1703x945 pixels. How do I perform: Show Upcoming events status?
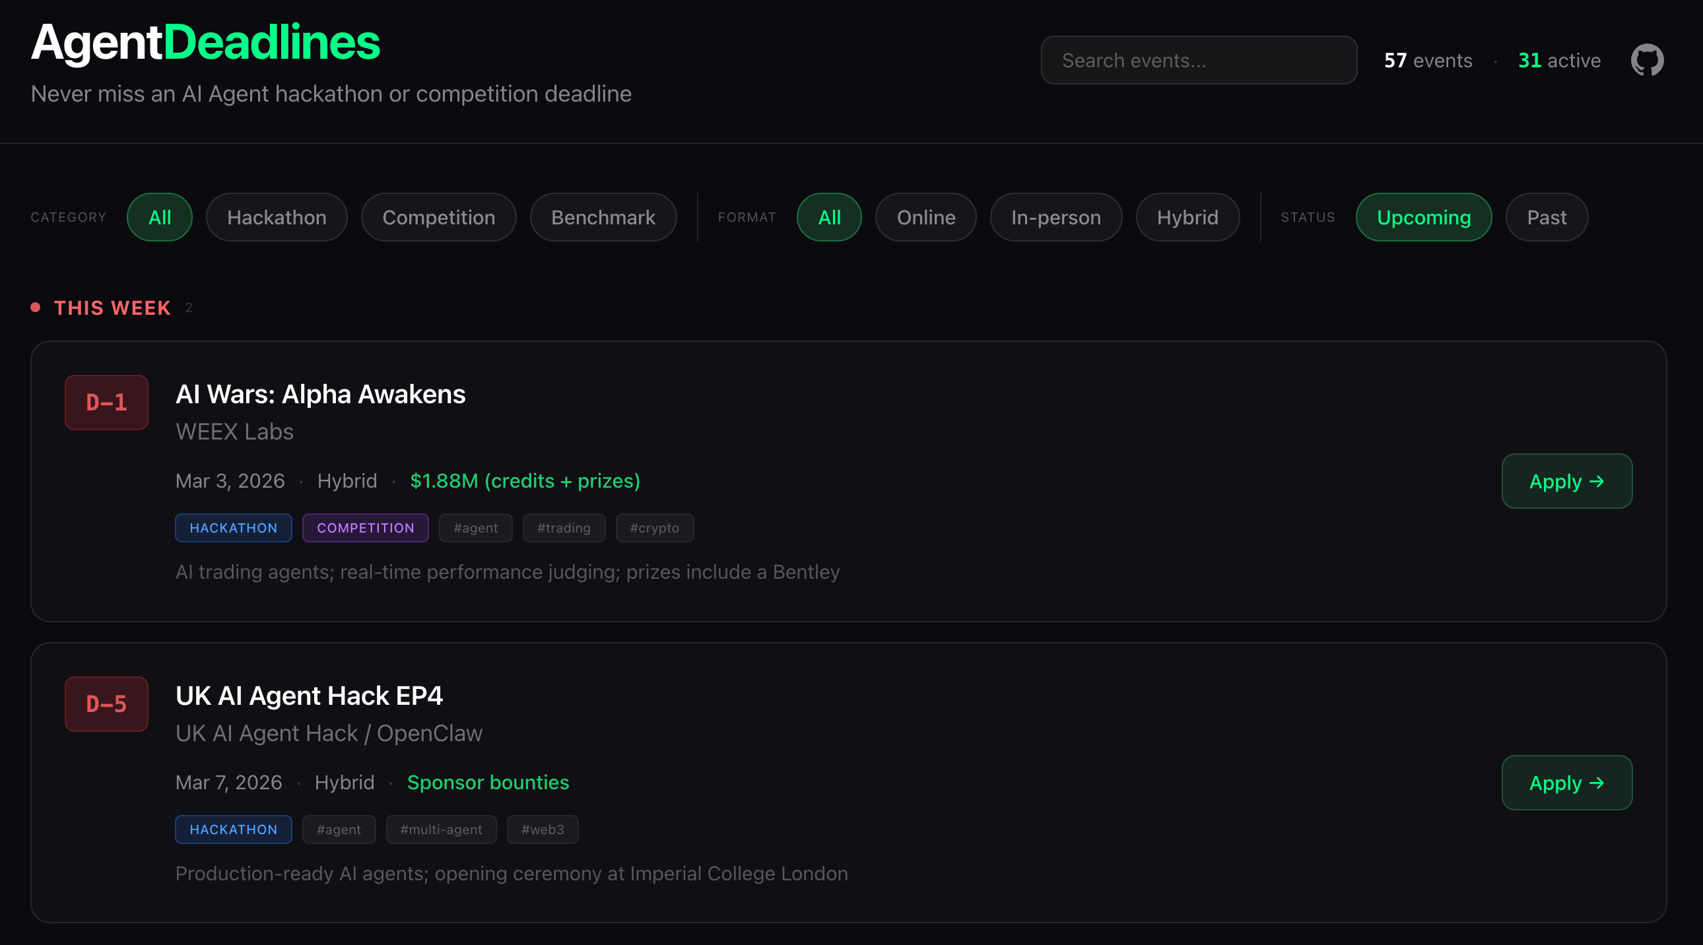(x=1423, y=217)
